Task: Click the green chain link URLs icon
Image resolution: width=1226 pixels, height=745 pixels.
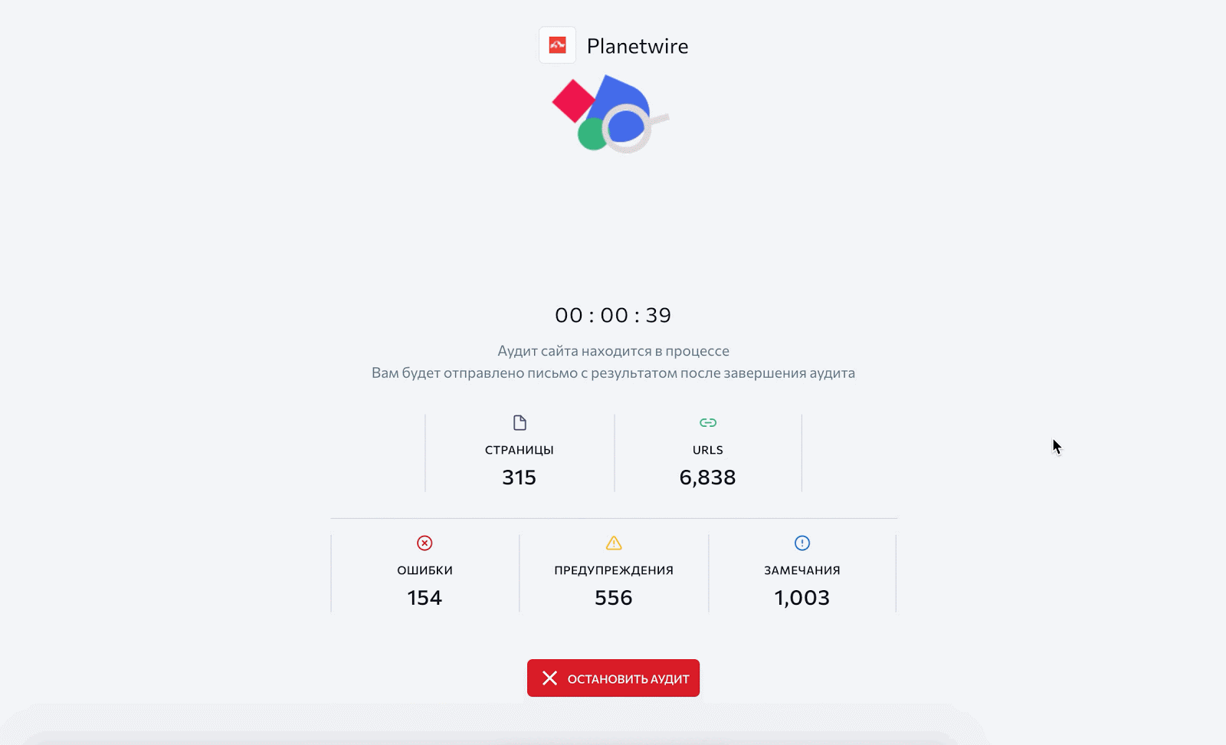Action: click(708, 423)
